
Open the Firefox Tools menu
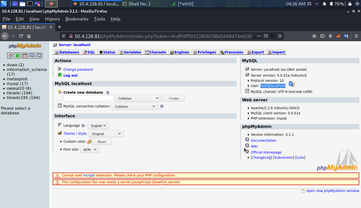pos(99,19)
